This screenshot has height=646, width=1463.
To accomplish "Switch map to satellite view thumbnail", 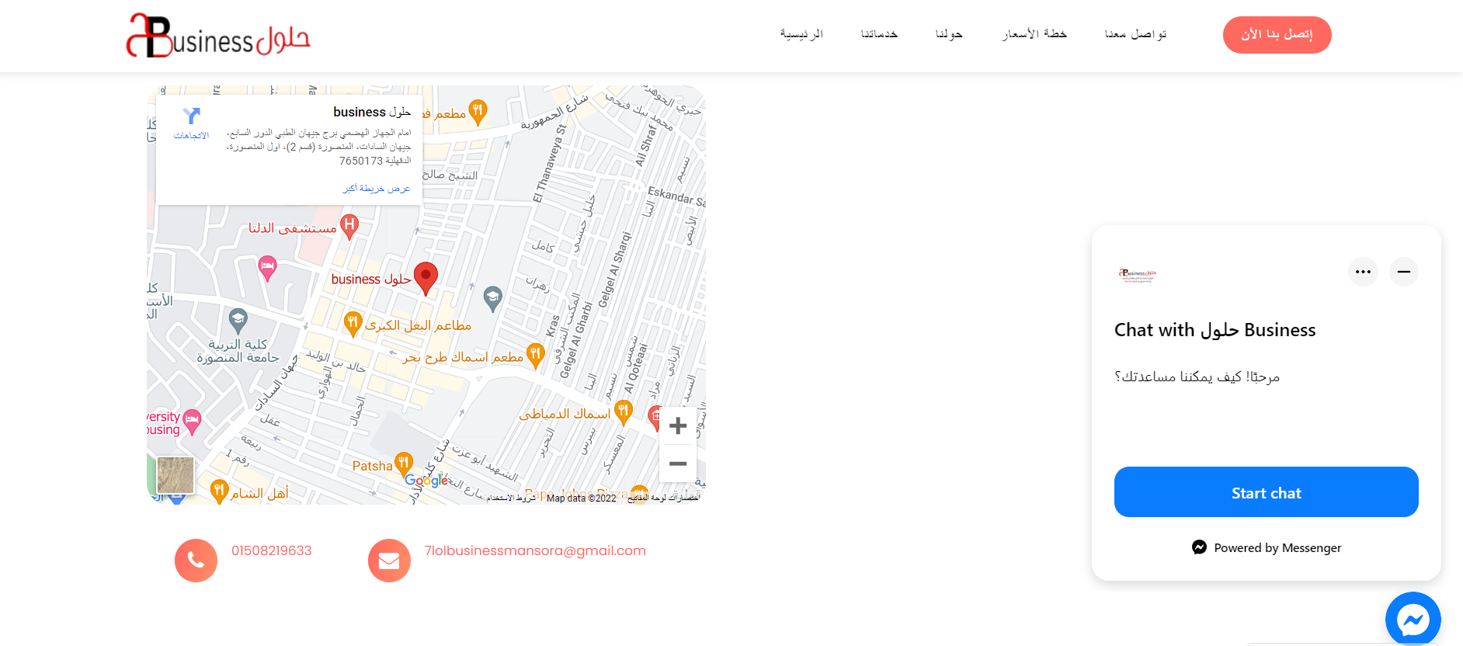I will (175, 474).
